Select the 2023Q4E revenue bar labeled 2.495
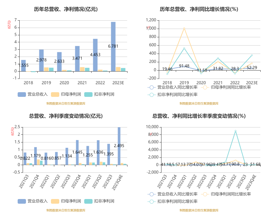Image resolution: width=269 pixels, height=216 pixels. point(119,146)
